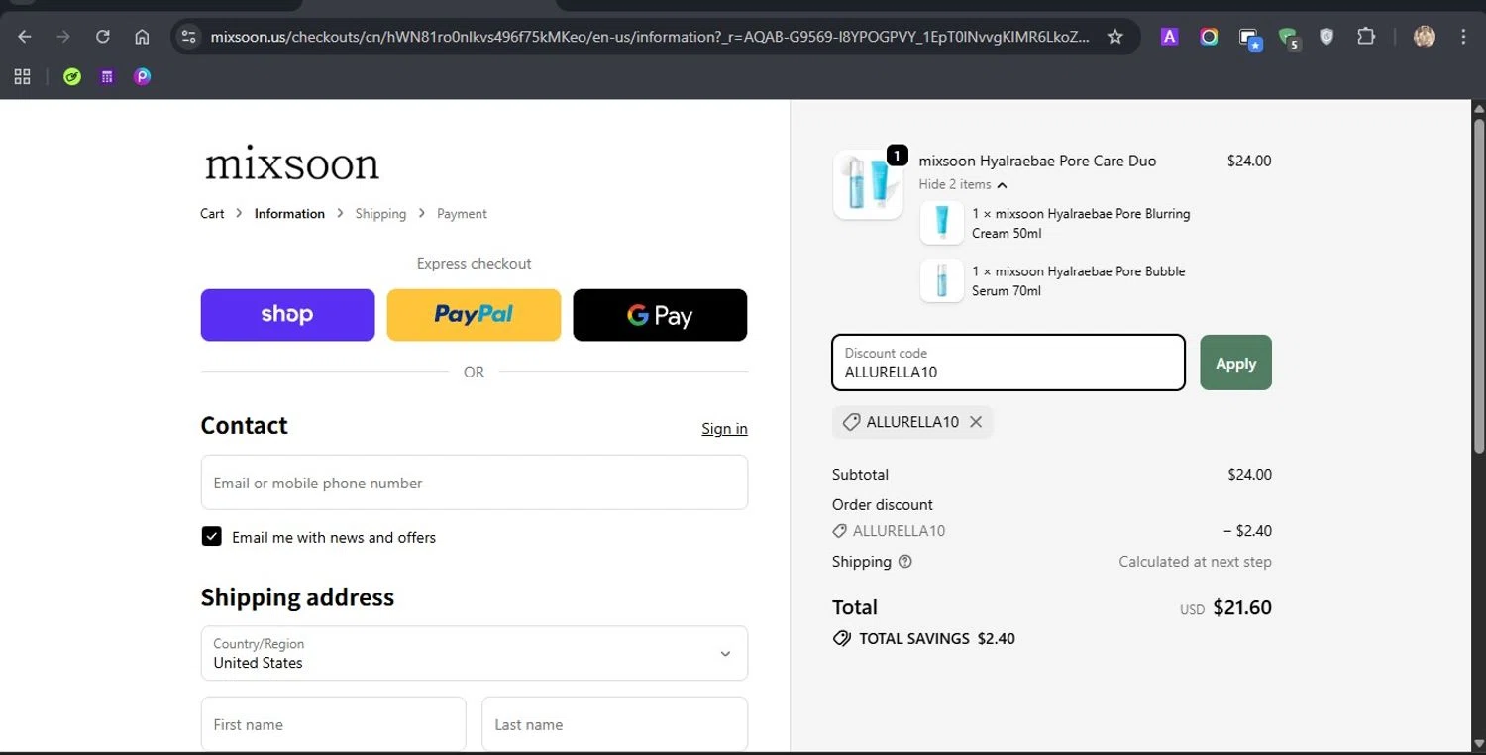Go to Cart breadcrumb
1486x755 pixels.
212,214
